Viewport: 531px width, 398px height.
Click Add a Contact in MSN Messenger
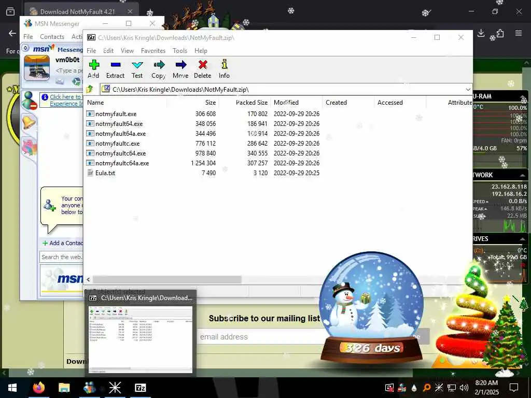point(63,243)
